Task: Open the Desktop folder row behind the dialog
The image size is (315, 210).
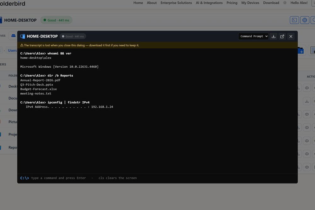Action: 13,86
